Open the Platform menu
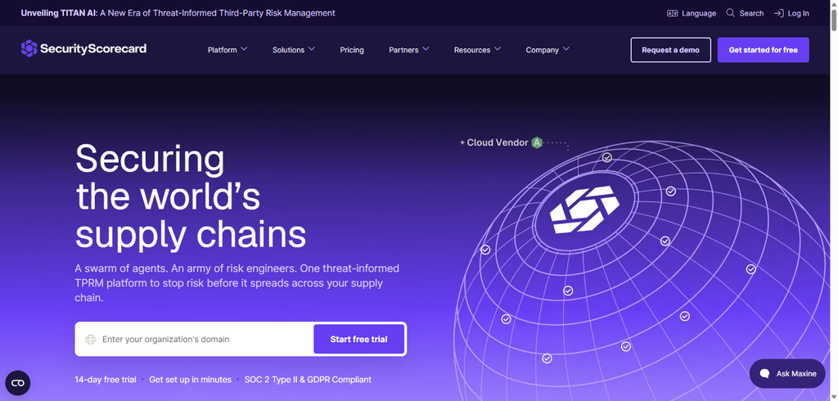This screenshot has height=401, width=838. pos(228,50)
